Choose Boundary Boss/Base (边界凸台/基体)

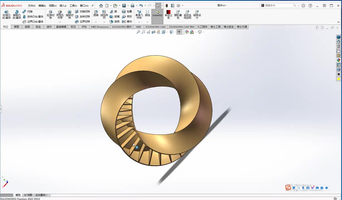point(33,22)
